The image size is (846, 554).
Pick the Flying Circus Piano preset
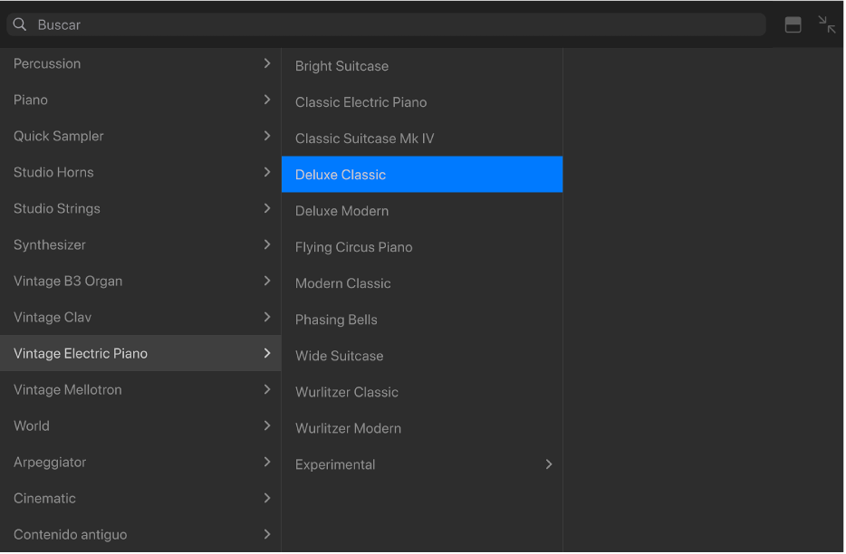[353, 247]
